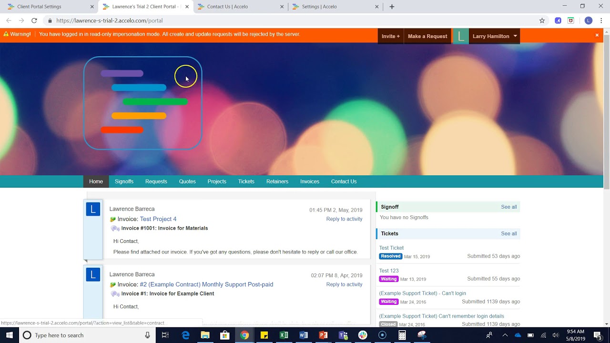The image size is (610, 343).
Task: Dismiss the orange warning banner
Action: coord(597,35)
